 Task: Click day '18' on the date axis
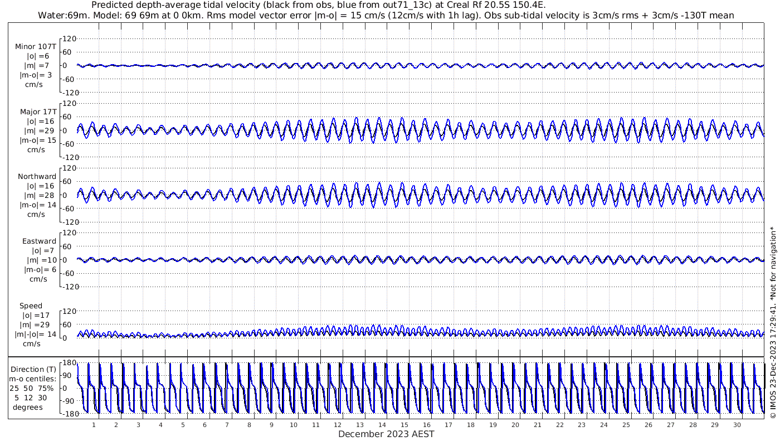471,425
